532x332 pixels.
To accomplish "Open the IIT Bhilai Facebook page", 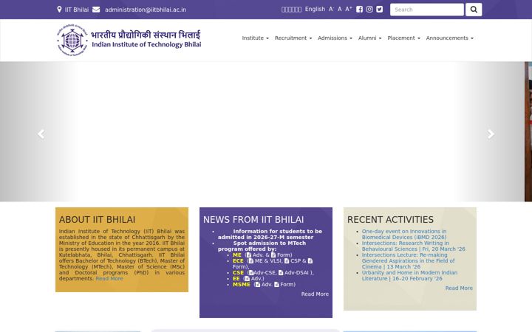I will [359, 10].
